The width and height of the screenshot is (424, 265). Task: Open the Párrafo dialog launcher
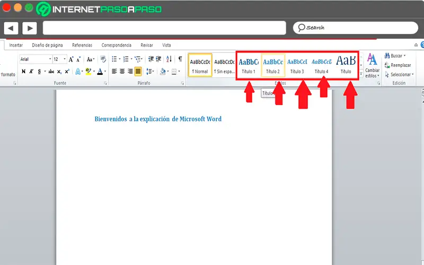[x=182, y=83]
